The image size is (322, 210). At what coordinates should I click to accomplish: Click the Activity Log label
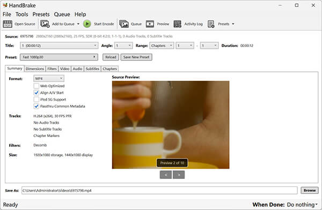tap(193, 24)
